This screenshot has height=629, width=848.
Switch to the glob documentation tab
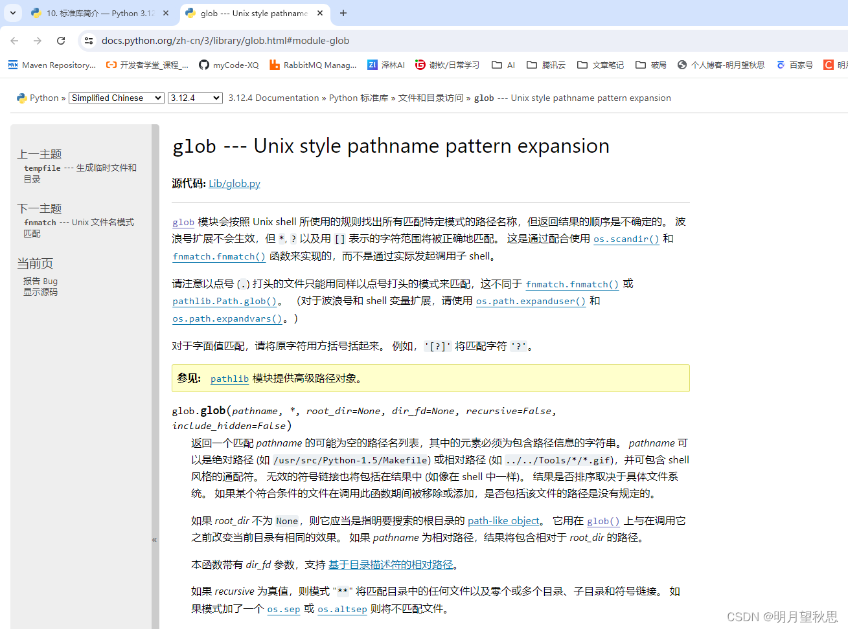(248, 13)
